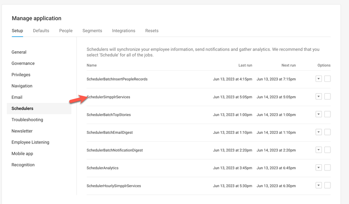
Task: Open options dropdown for SchedulerBatchInsertPeopleRecords
Action: click(x=318, y=79)
